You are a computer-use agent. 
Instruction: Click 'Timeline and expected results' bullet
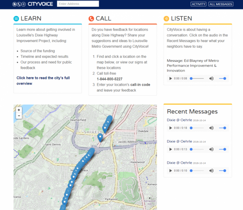[x=44, y=56]
